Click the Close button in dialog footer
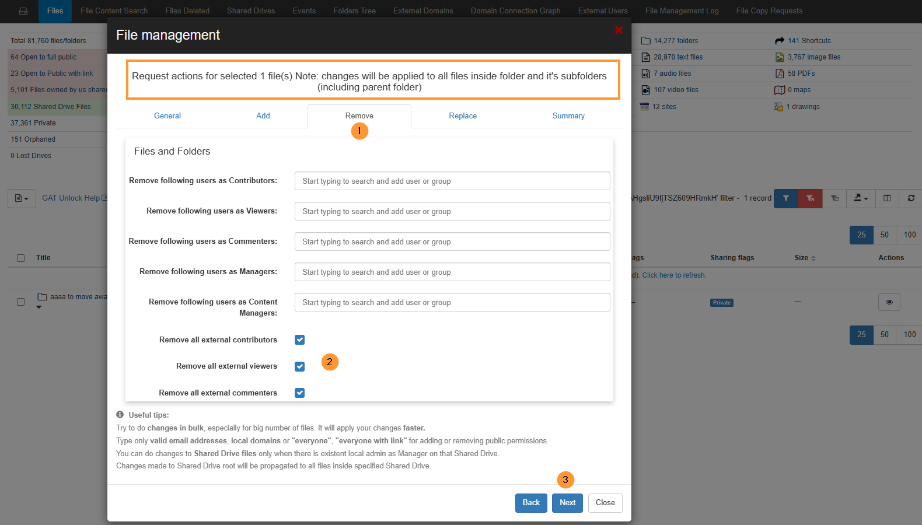Screen dimensions: 922x525 click(605, 503)
